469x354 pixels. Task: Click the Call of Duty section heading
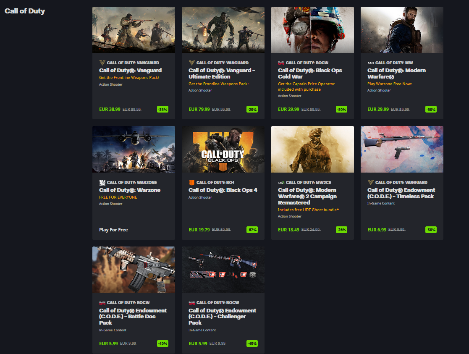(25, 11)
